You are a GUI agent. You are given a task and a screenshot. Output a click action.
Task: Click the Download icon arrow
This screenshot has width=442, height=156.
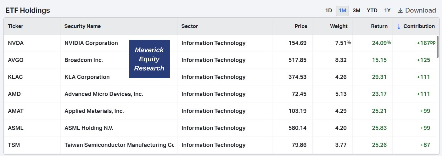pos(400,11)
